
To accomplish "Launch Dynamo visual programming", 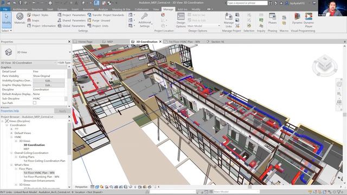I will click(297, 18).
